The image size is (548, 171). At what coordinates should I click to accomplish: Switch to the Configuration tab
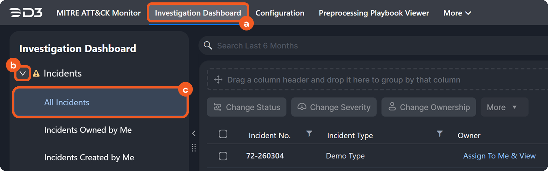(x=280, y=13)
